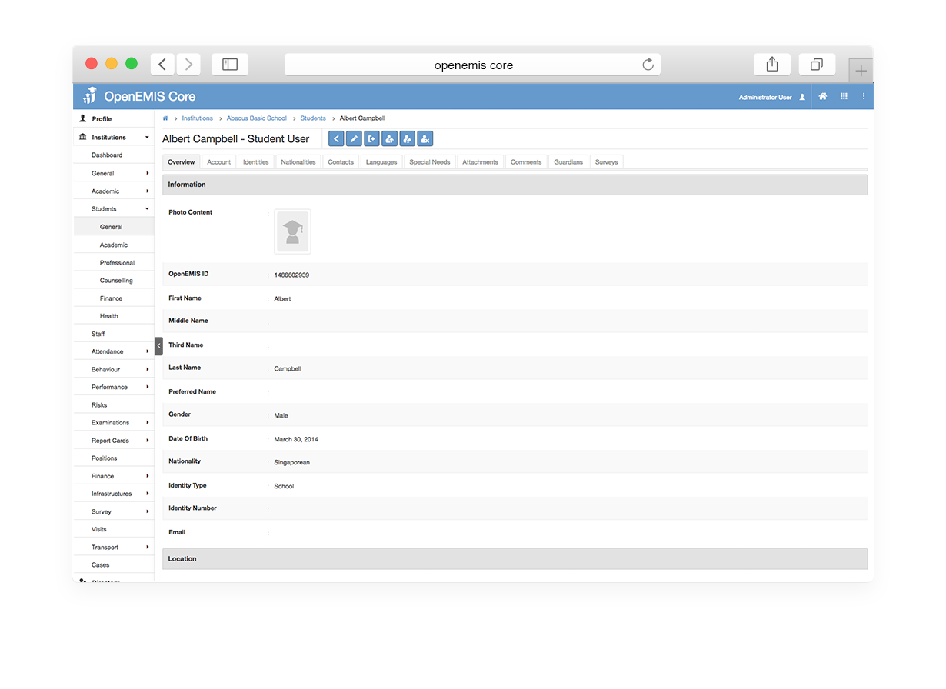Viewport: 946px width, 689px height.
Task: Click the home icon in blue header
Action: (x=823, y=97)
